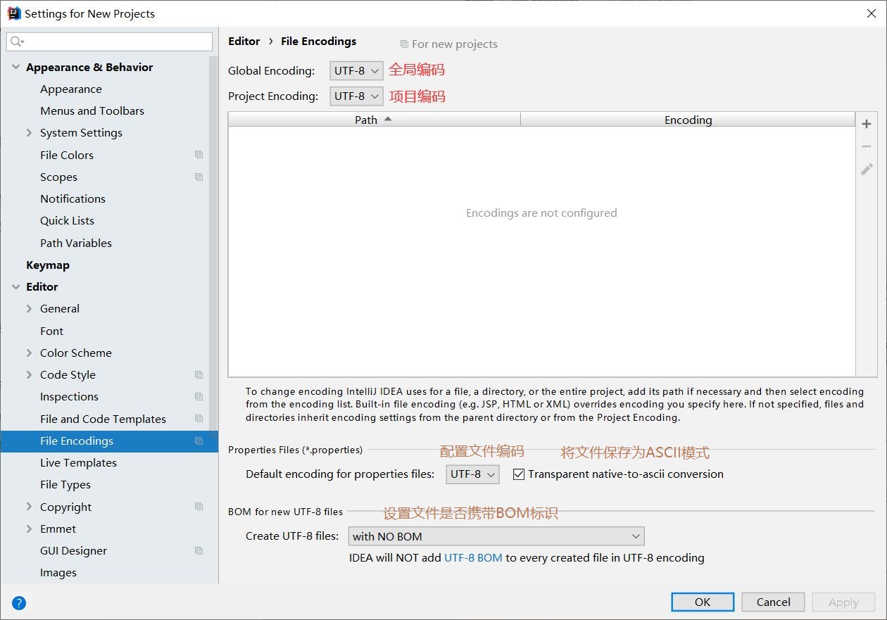Expand the Emmet node
This screenshot has height=620, width=887.
click(x=29, y=529)
